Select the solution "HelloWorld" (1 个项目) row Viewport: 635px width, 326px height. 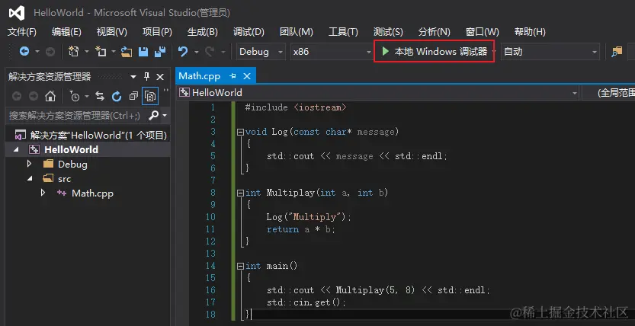88,135
